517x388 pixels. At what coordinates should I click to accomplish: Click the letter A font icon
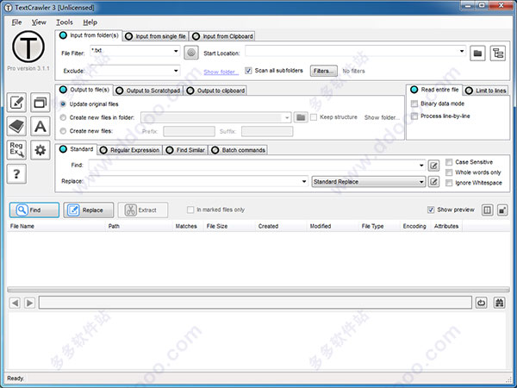[x=40, y=126]
